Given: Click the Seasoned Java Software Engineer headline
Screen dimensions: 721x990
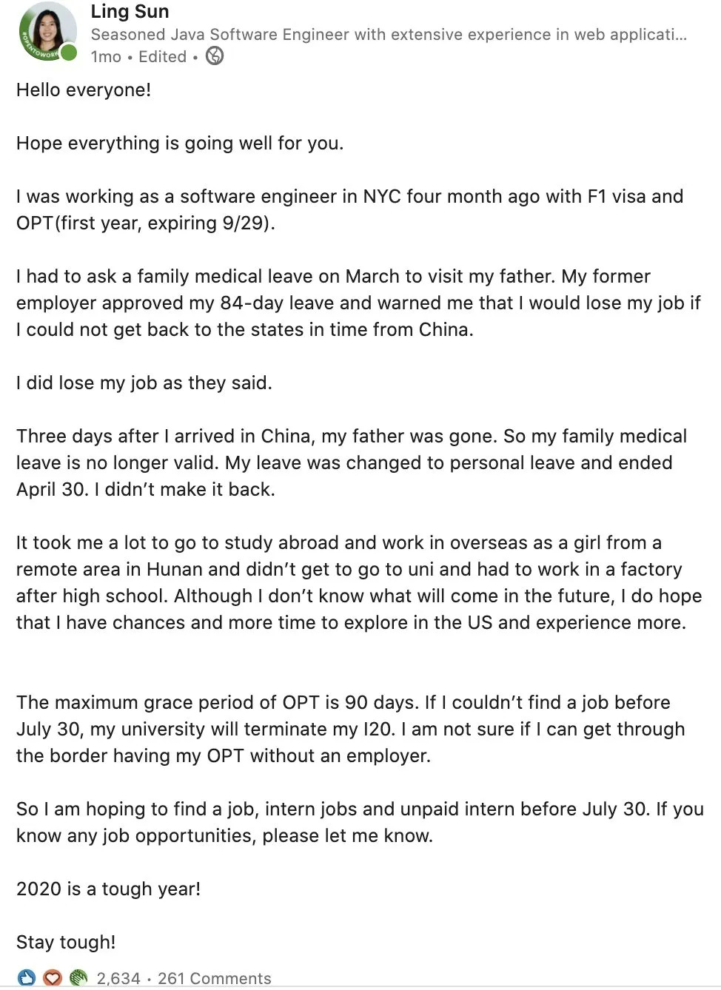Looking at the screenshot, I should pos(388,35).
